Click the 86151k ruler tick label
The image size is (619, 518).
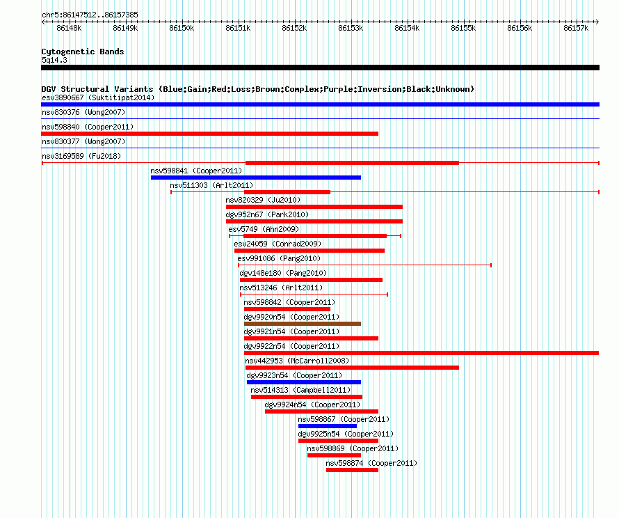[238, 28]
